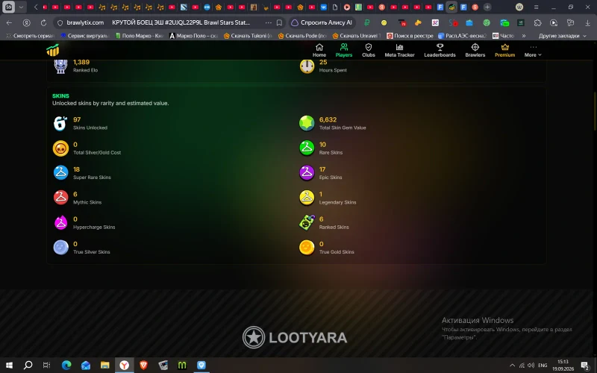Click the Brawlytix chart logo
Viewport: 597px width, 373px height.
(x=53, y=50)
